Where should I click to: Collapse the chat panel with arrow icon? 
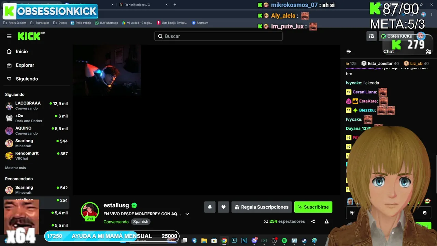point(349,52)
